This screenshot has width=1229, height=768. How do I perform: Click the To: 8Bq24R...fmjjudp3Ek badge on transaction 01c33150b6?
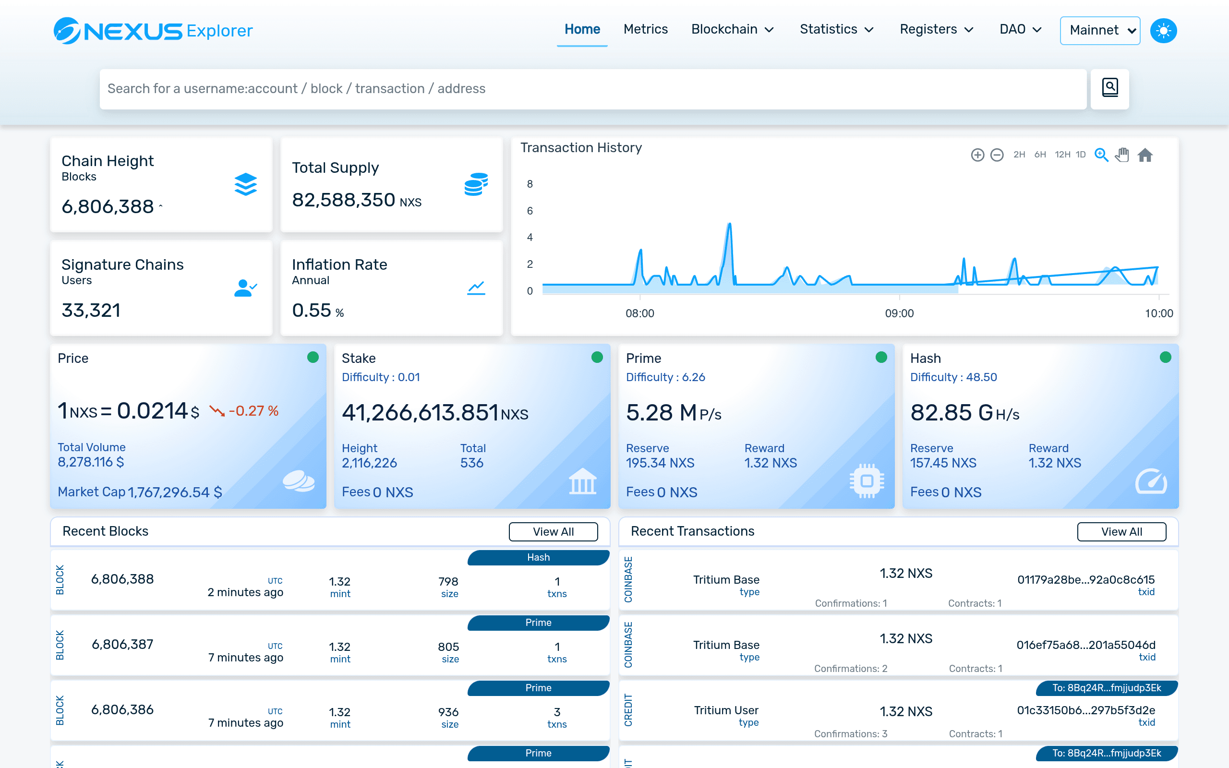[x=1107, y=688]
